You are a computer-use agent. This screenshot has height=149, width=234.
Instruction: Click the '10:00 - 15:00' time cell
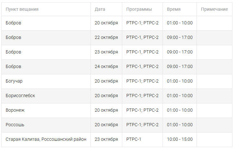coord(180,139)
